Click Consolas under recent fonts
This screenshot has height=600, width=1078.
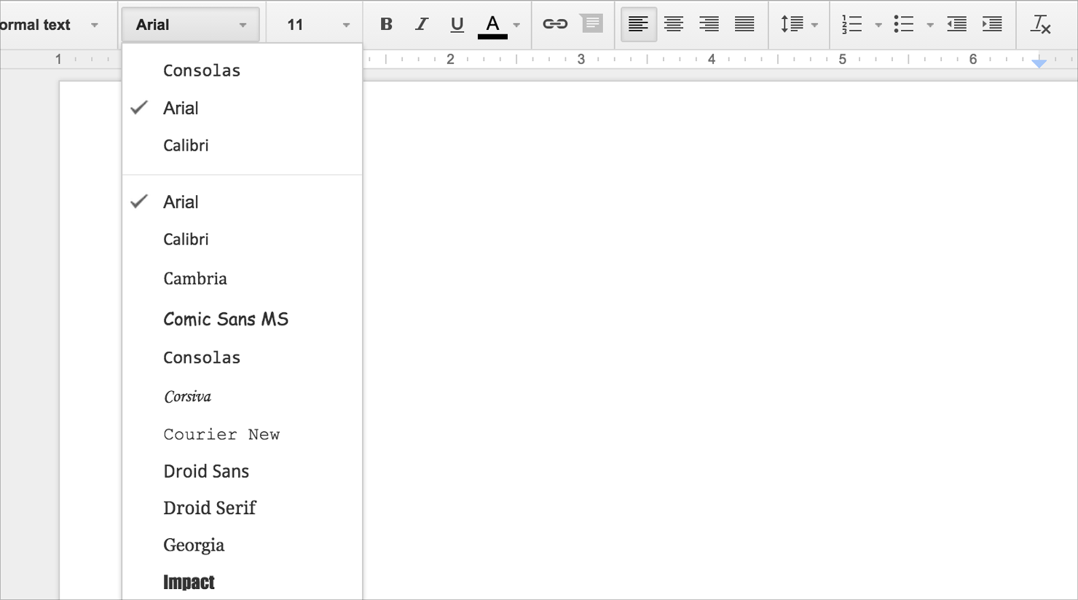tap(202, 70)
